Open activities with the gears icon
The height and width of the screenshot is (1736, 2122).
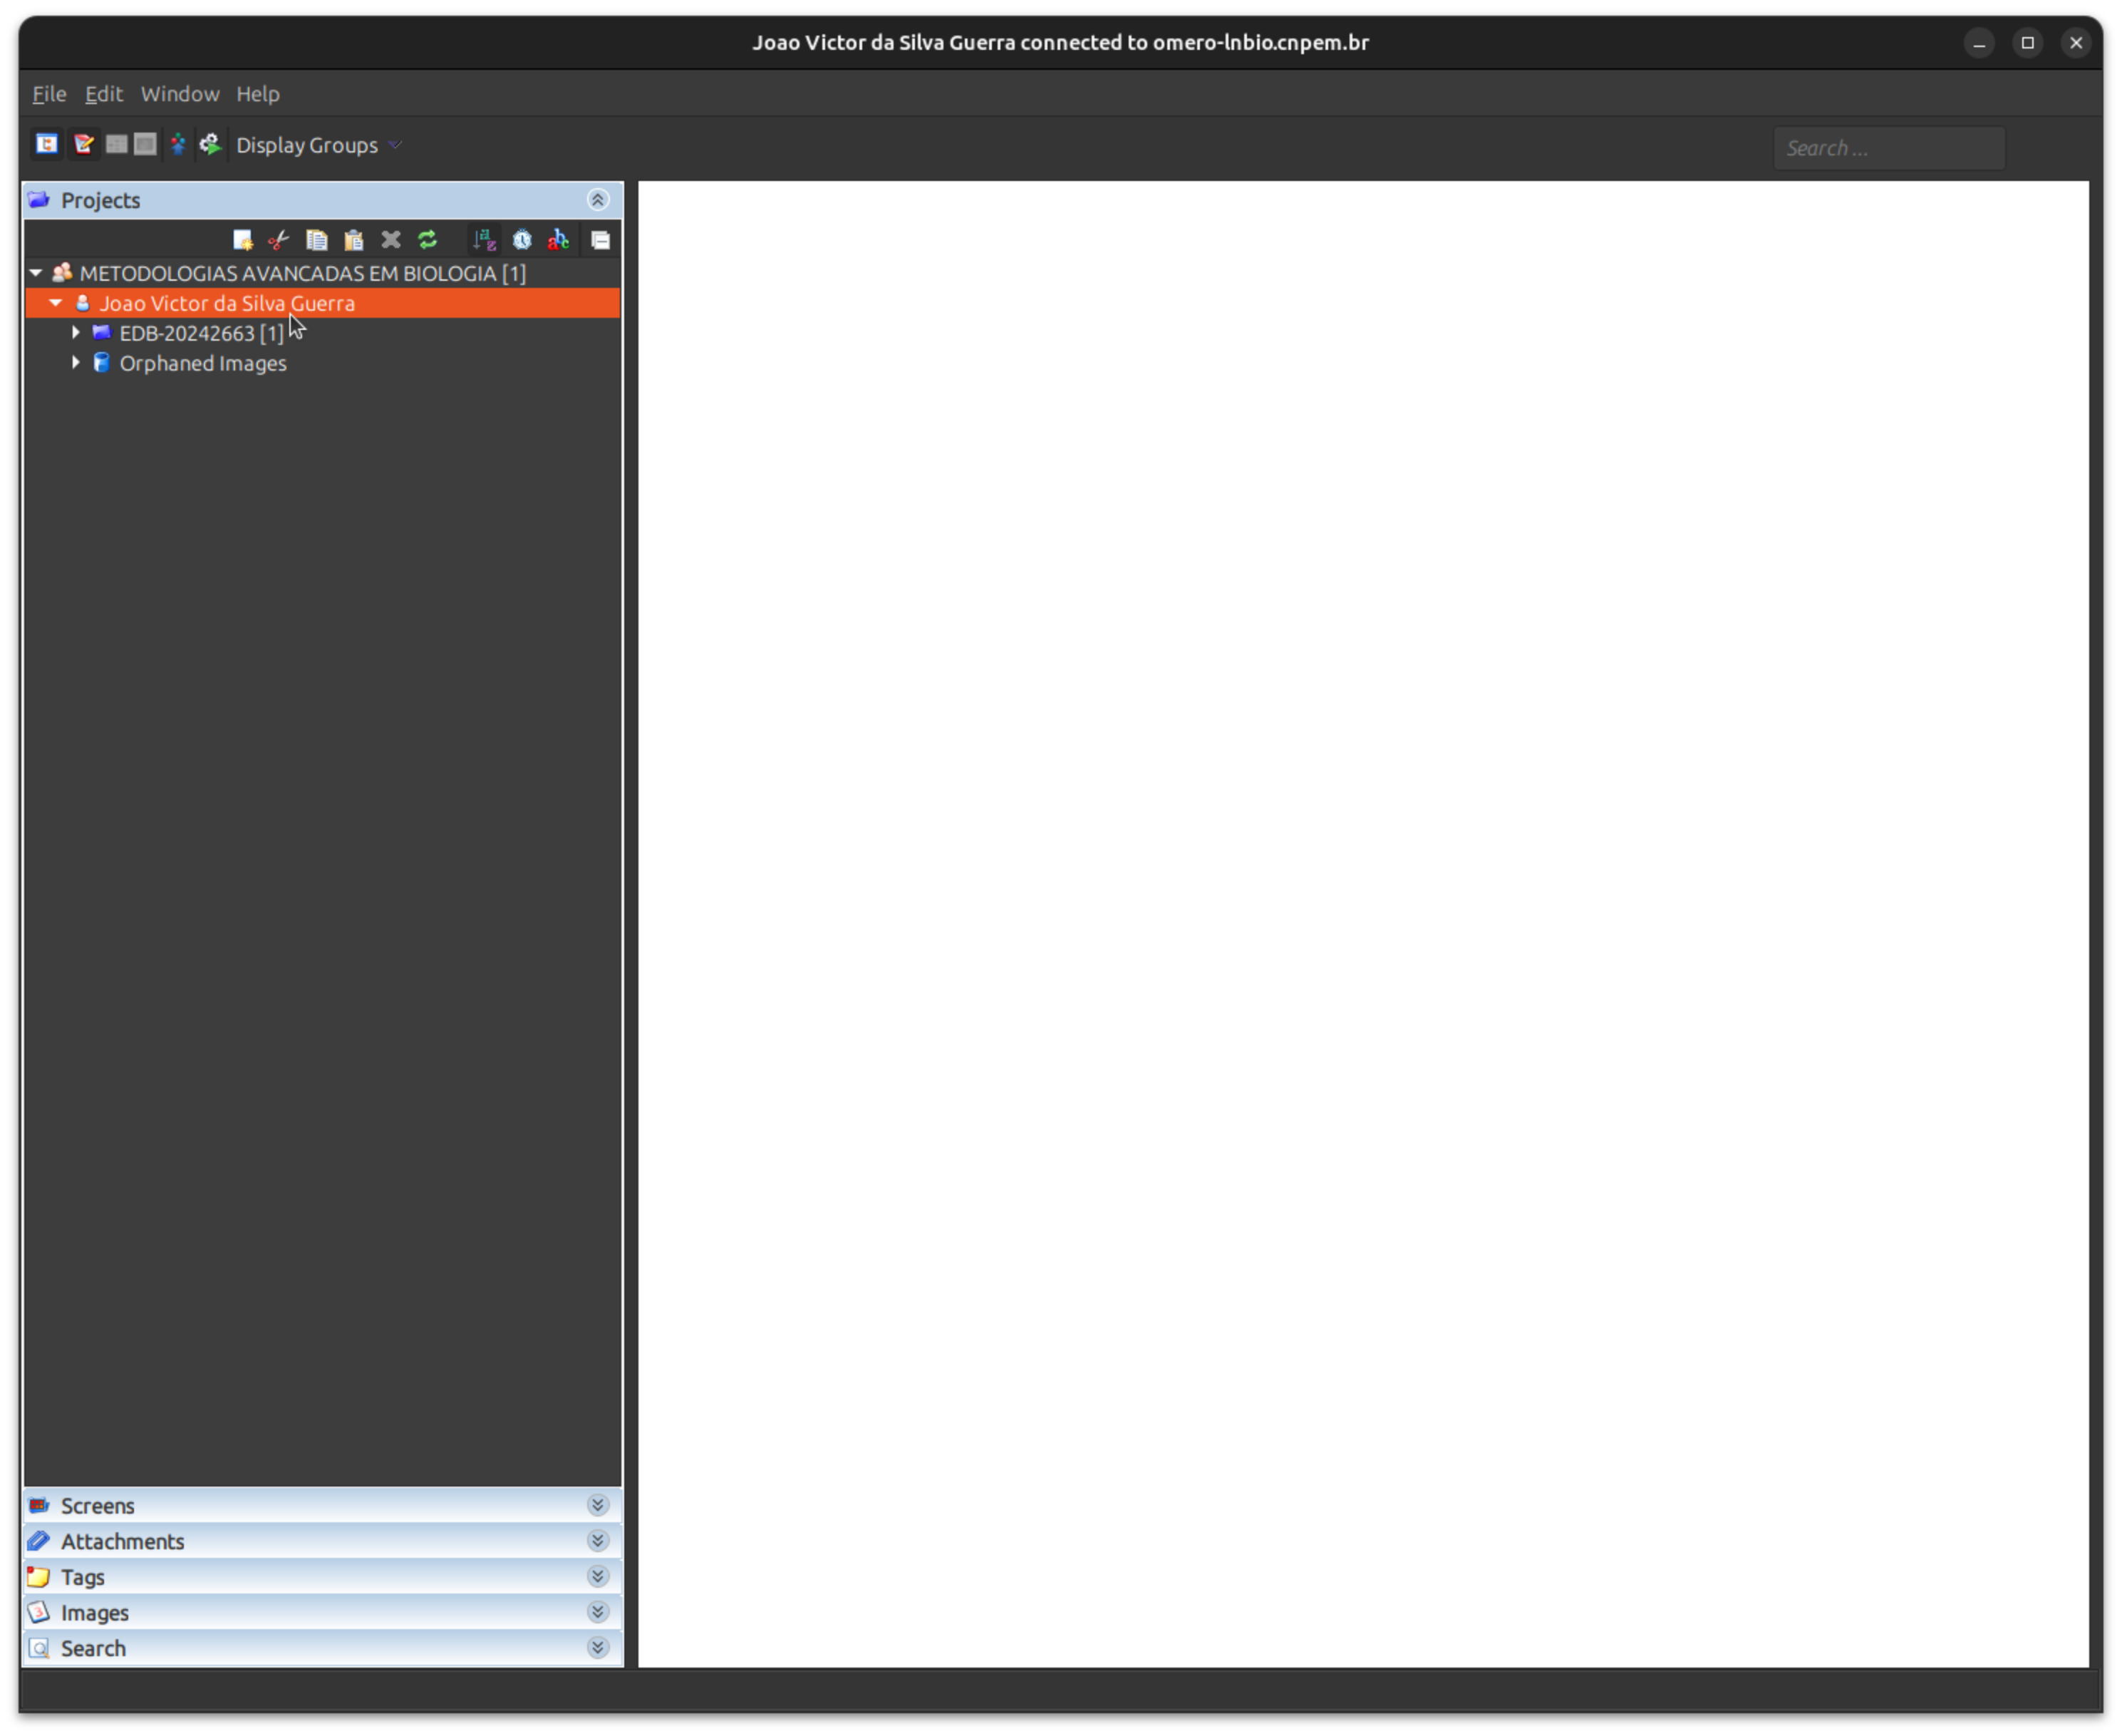pos(210,144)
